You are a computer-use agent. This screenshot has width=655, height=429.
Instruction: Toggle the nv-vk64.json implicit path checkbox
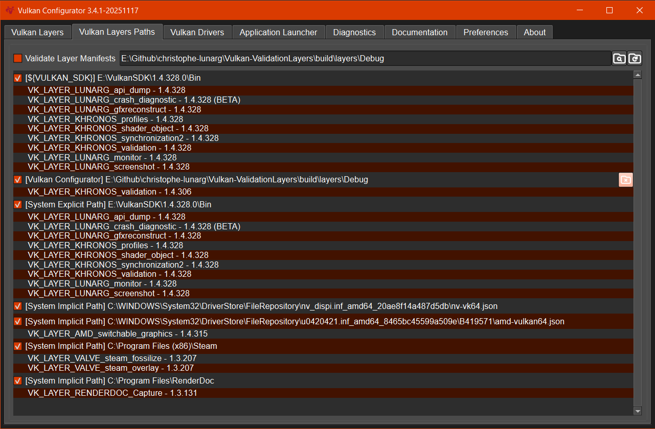point(18,306)
